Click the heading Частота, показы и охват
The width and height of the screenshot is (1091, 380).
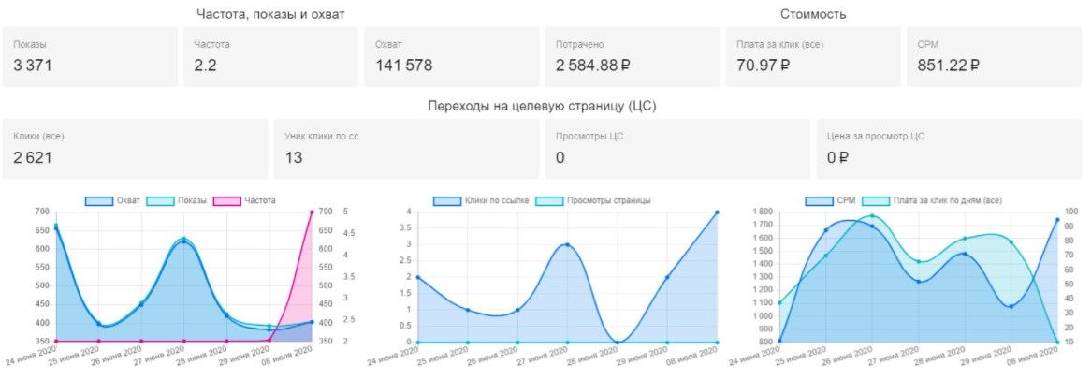(x=270, y=14)
